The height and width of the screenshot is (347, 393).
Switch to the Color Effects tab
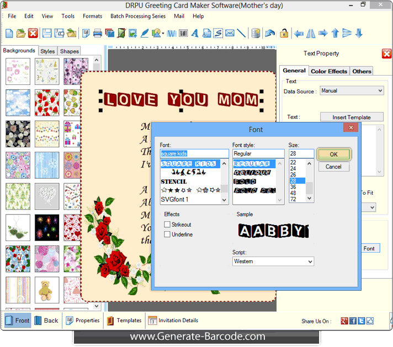coord(329,71)
